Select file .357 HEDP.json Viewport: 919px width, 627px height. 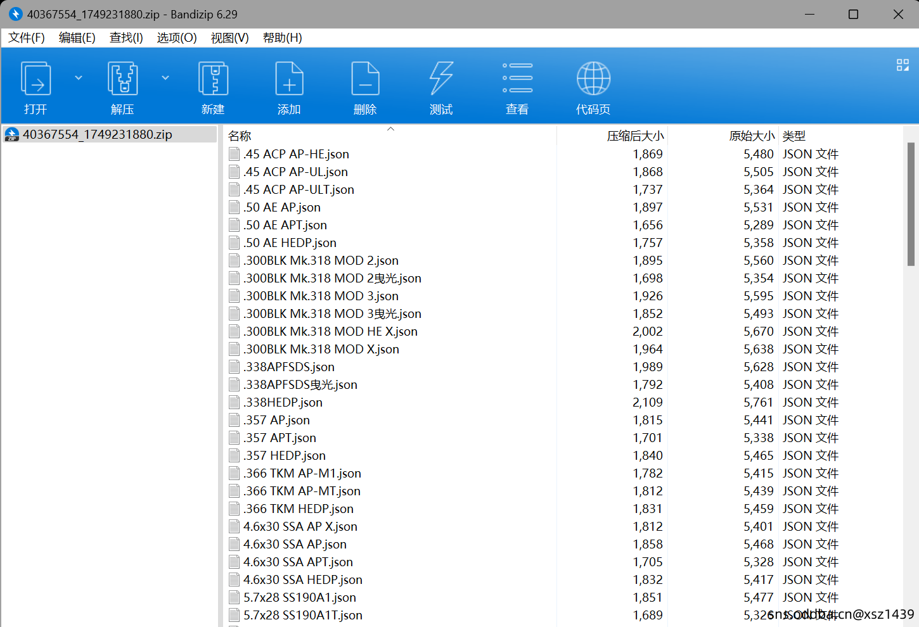[285, 455]
